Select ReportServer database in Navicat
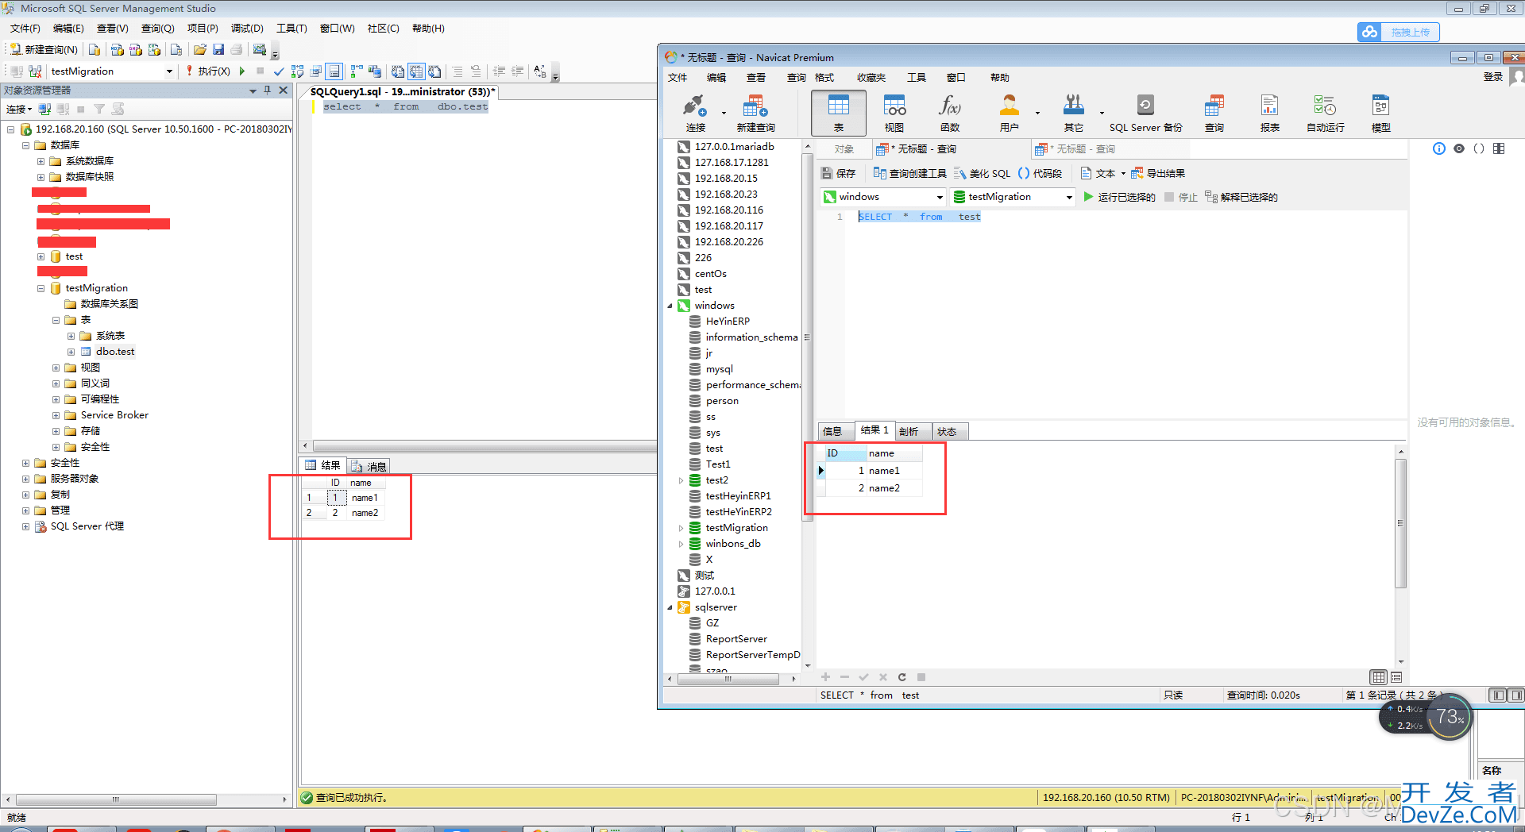The image size is (1525, 832). tap(736, 639)
